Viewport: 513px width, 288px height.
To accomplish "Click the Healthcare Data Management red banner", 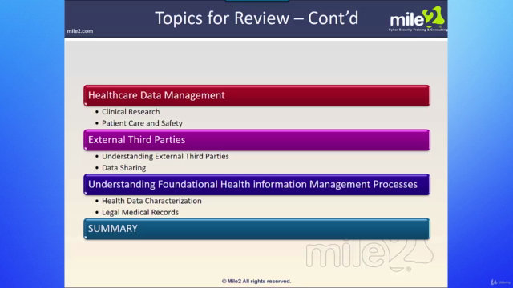I will (256, 95).
